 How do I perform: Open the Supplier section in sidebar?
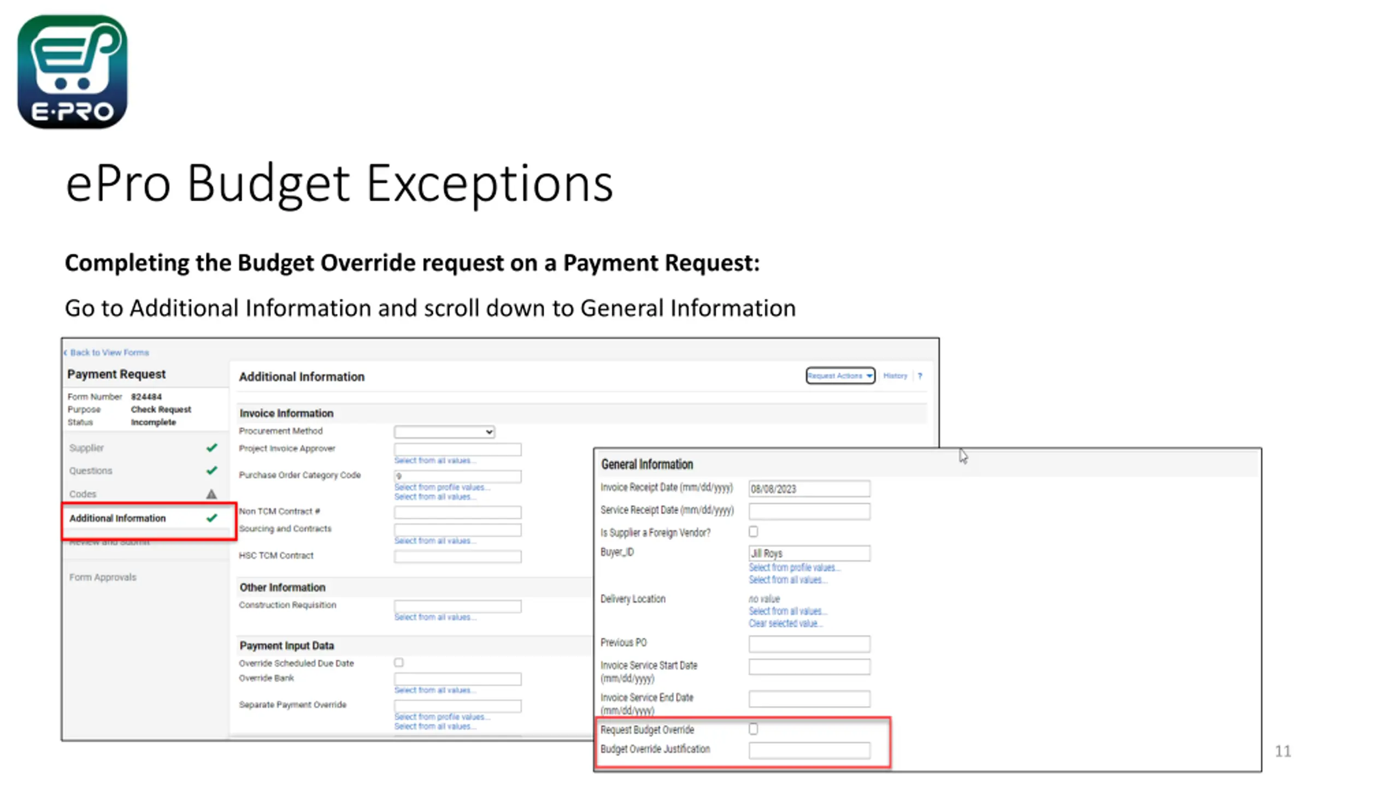pyautogui.click(x=86, y=448)
